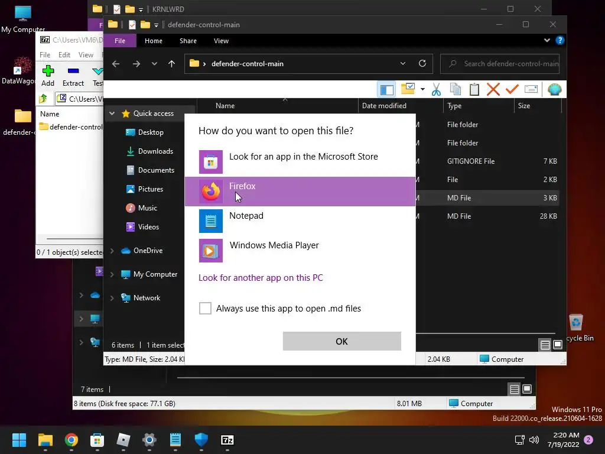Open 7-Zip from the taskbar
Screen dimensions: 605x454
(x=227, y=440)
